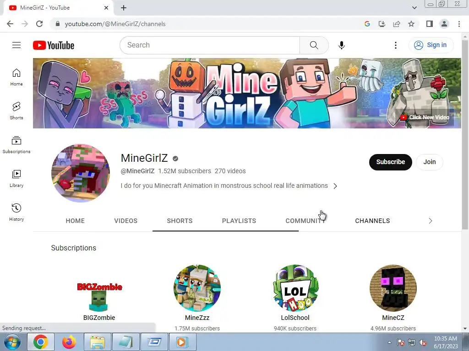Click 1.52M subscribers text
Viewport: 469px width, 351px height.
point(184,171)
